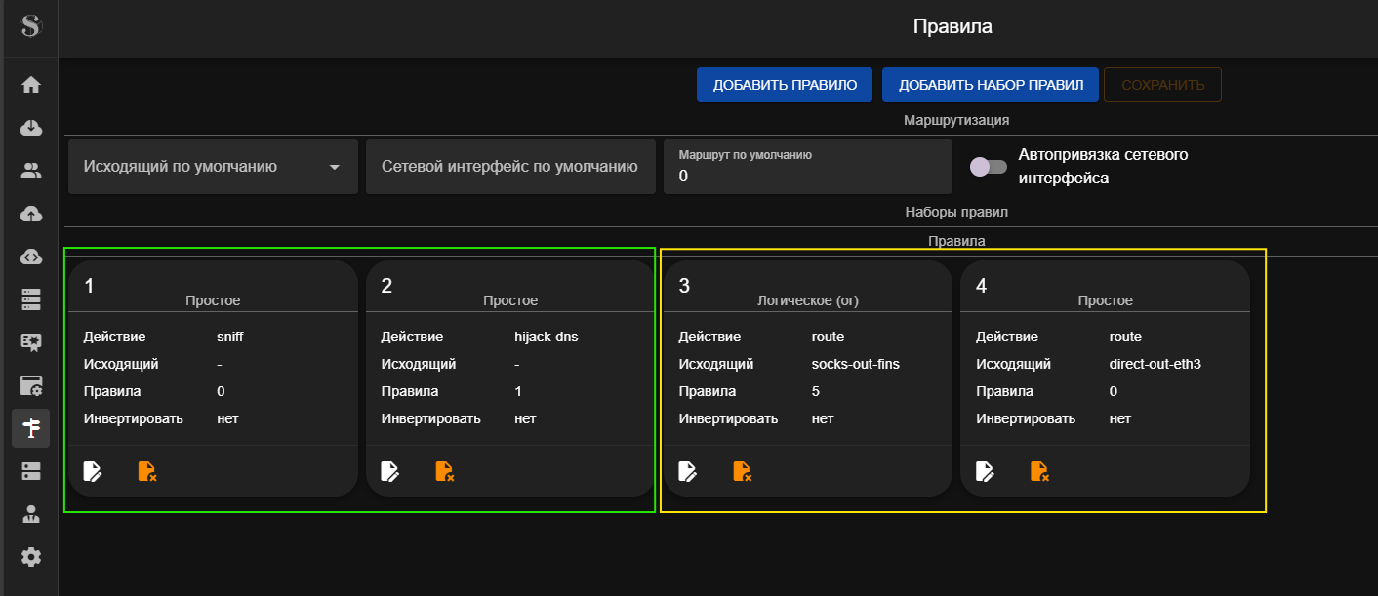
Task: Click ДОБАВИТЬ ПРАВИЛО button
Action: (x=785, y=85)
